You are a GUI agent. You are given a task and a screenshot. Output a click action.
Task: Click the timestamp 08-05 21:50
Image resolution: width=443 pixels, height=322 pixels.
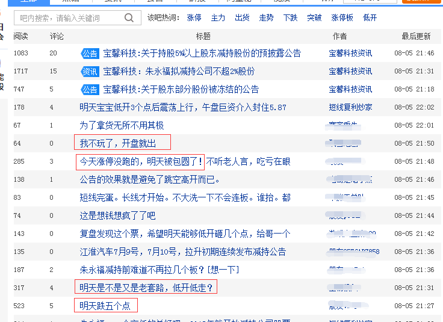tap(414, 143)
